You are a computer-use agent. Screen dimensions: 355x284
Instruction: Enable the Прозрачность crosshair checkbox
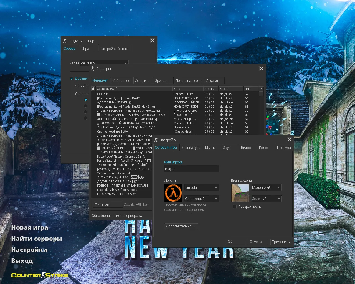(235, 207)
